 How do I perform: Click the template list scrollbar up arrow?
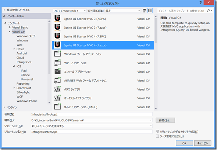156,17
